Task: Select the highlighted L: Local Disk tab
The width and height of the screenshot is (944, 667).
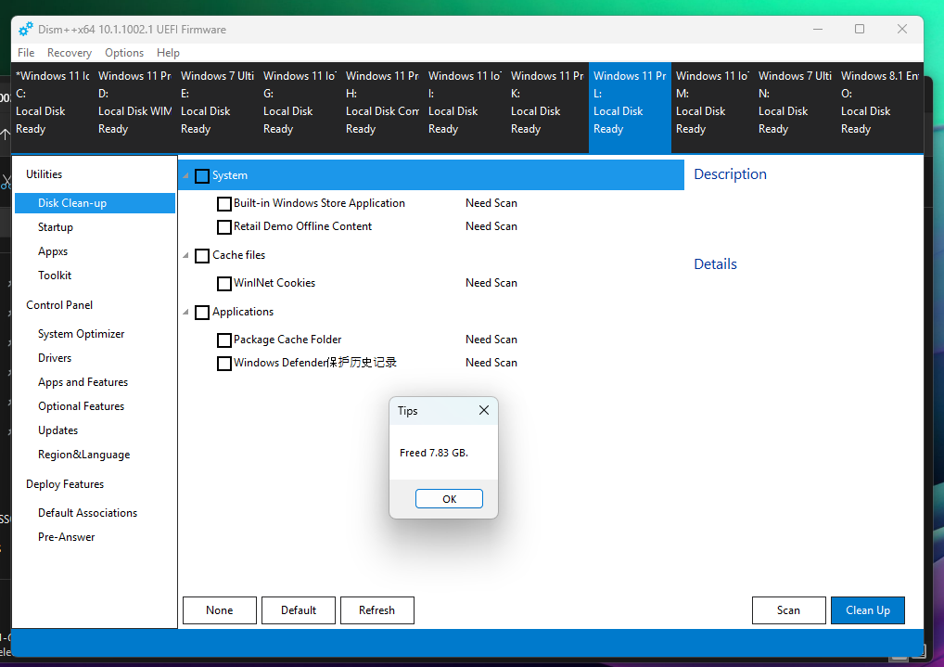Action: pos(630,108)
